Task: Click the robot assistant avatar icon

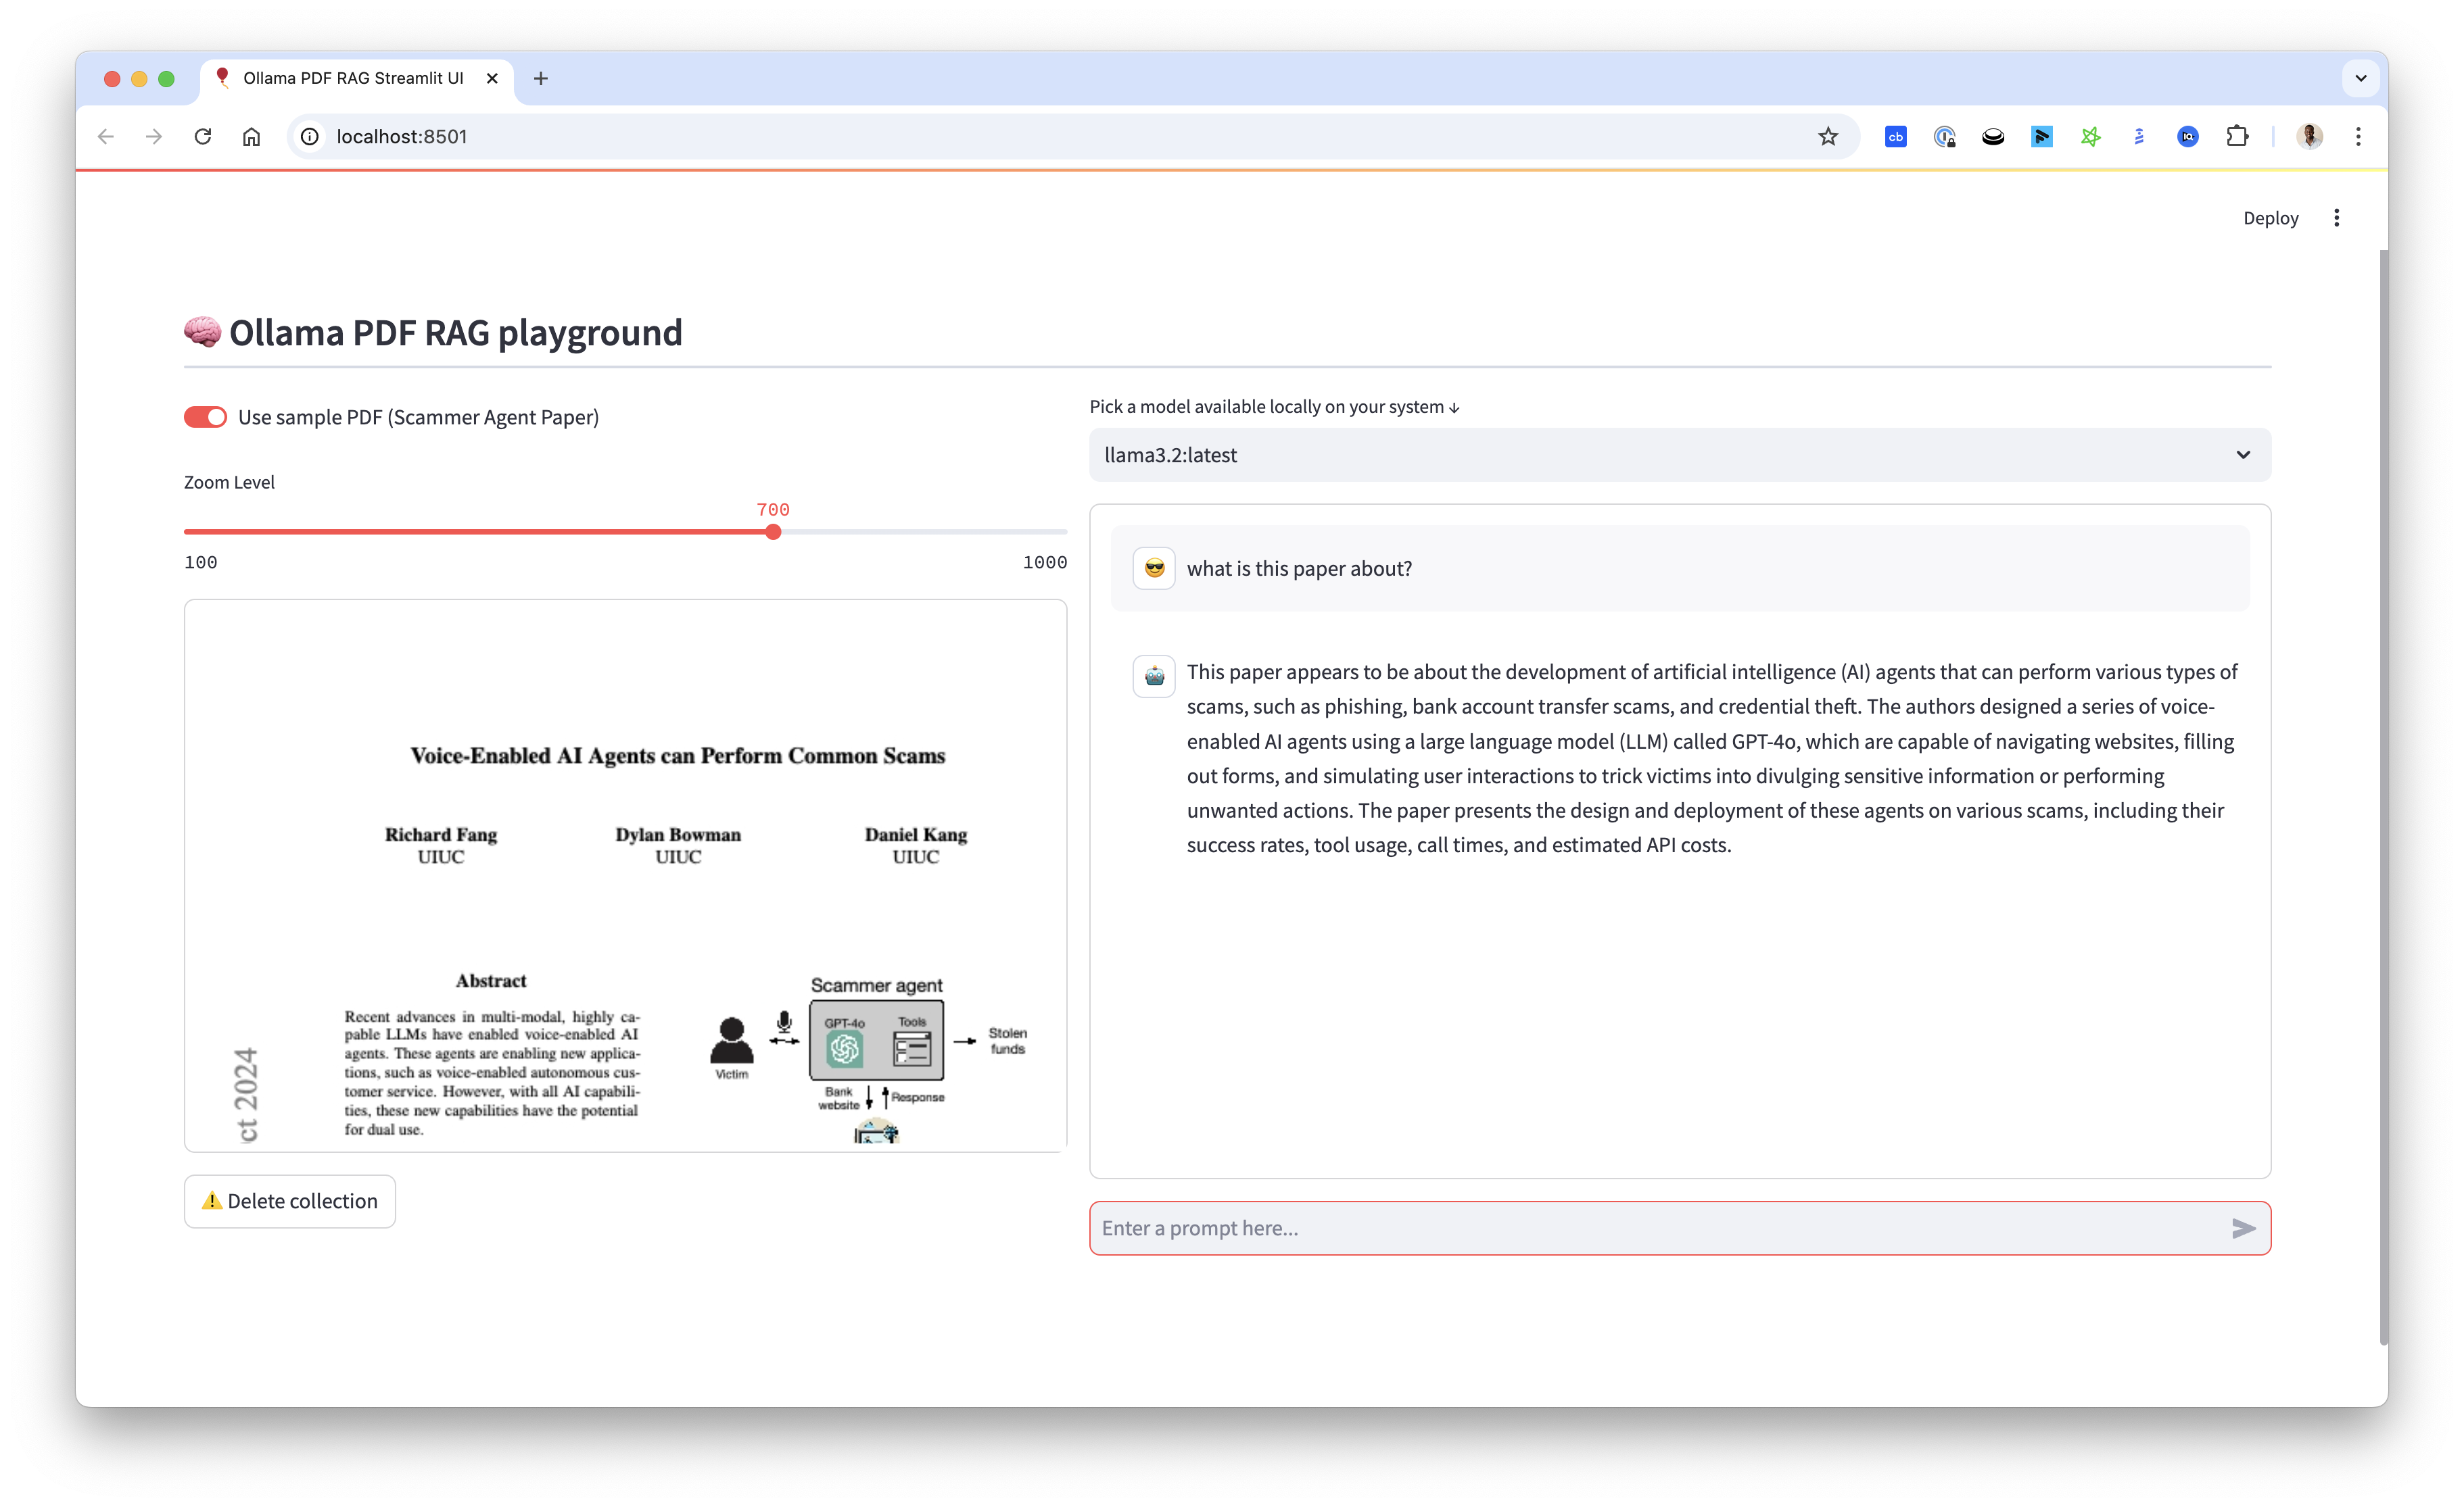Action: pyautogui.click(x=1154, y=676)
